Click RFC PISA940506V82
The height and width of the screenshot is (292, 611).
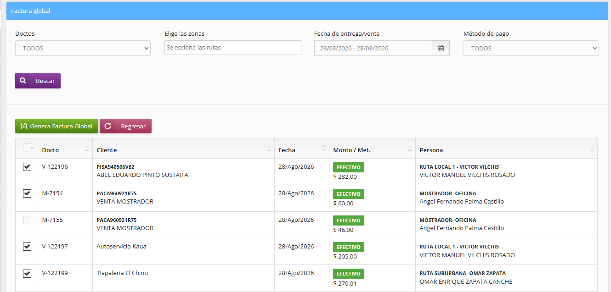115,167
